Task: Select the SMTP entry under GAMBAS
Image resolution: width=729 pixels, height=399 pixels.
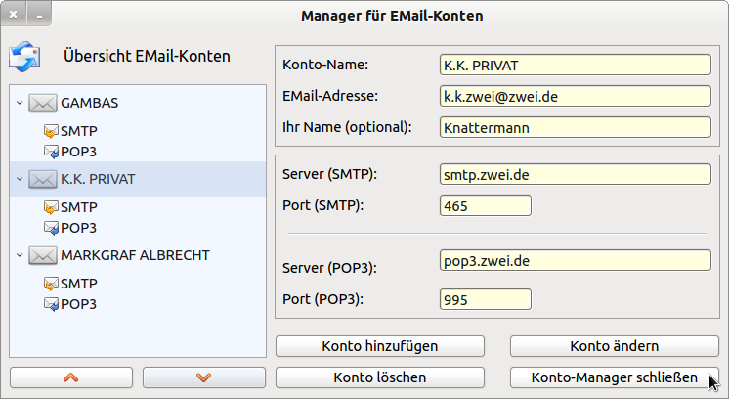Action: (x=78, y=131)
